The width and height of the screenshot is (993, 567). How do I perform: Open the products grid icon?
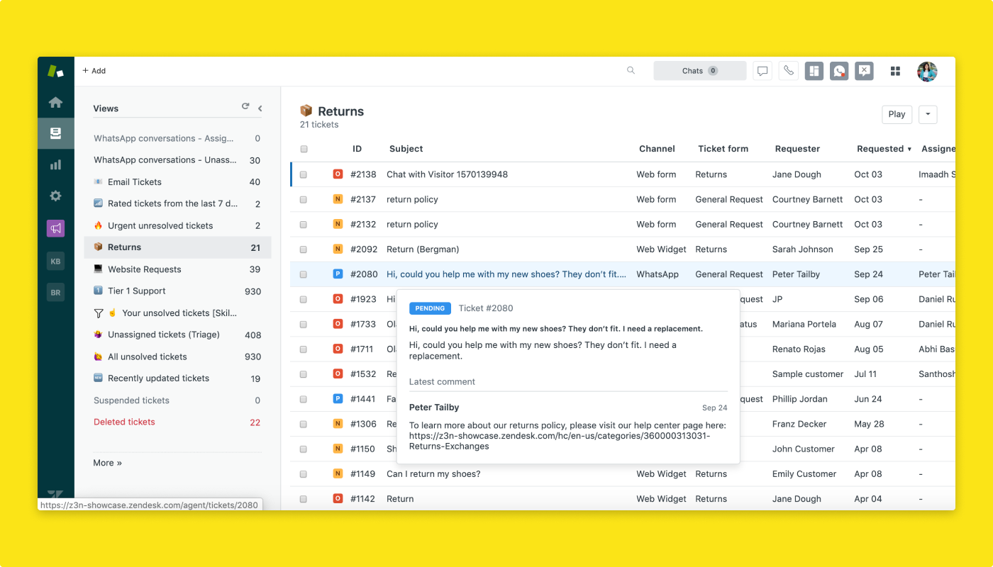click(895, 71)
